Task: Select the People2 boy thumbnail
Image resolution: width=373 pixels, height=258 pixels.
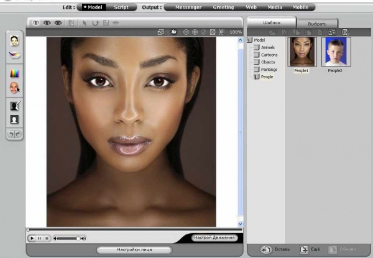Action: point(334,52)
